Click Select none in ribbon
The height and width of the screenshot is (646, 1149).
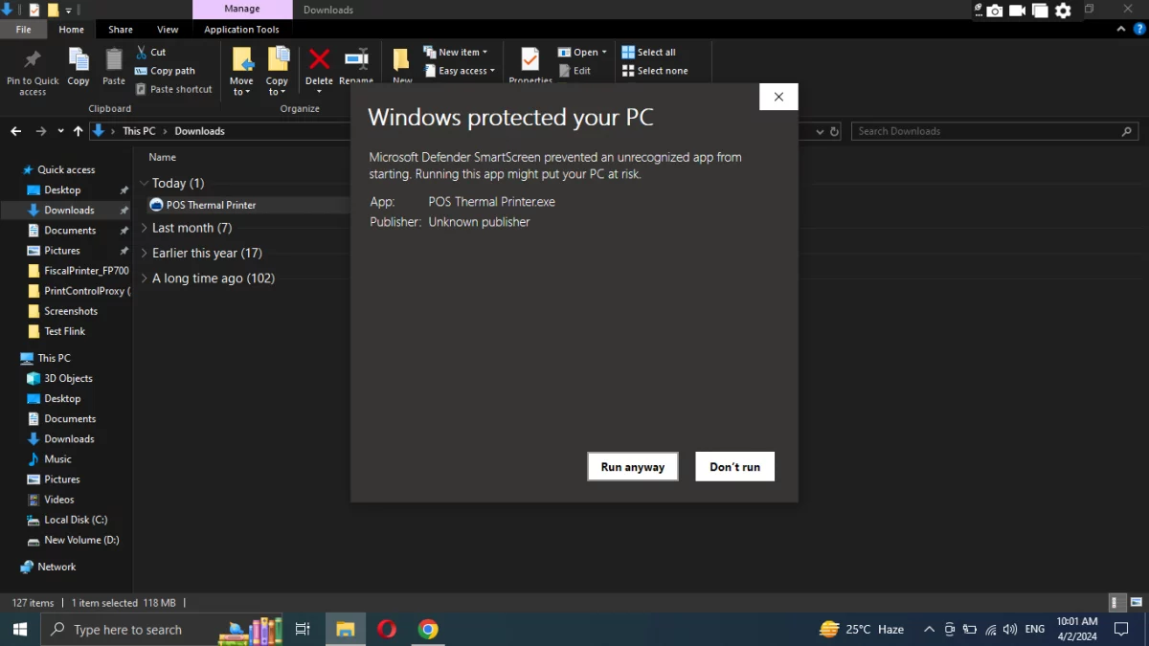pos(655,71)
